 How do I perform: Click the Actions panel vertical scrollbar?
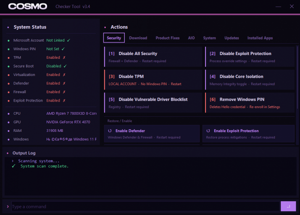coord(297,77)
